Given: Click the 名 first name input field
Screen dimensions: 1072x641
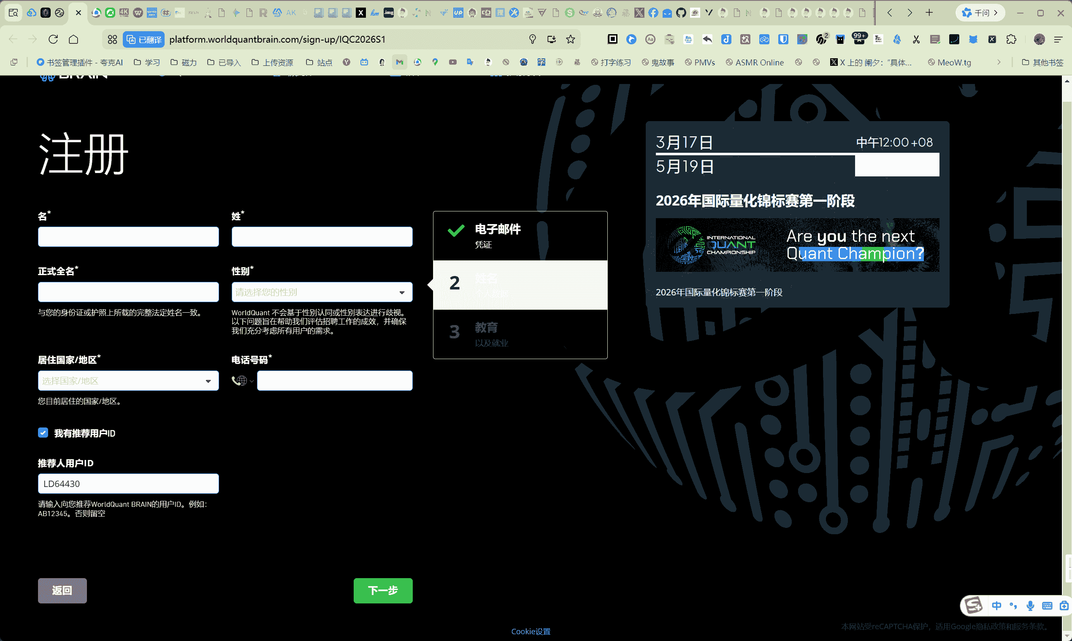Looking at the screenshot, I should [128, 237].
